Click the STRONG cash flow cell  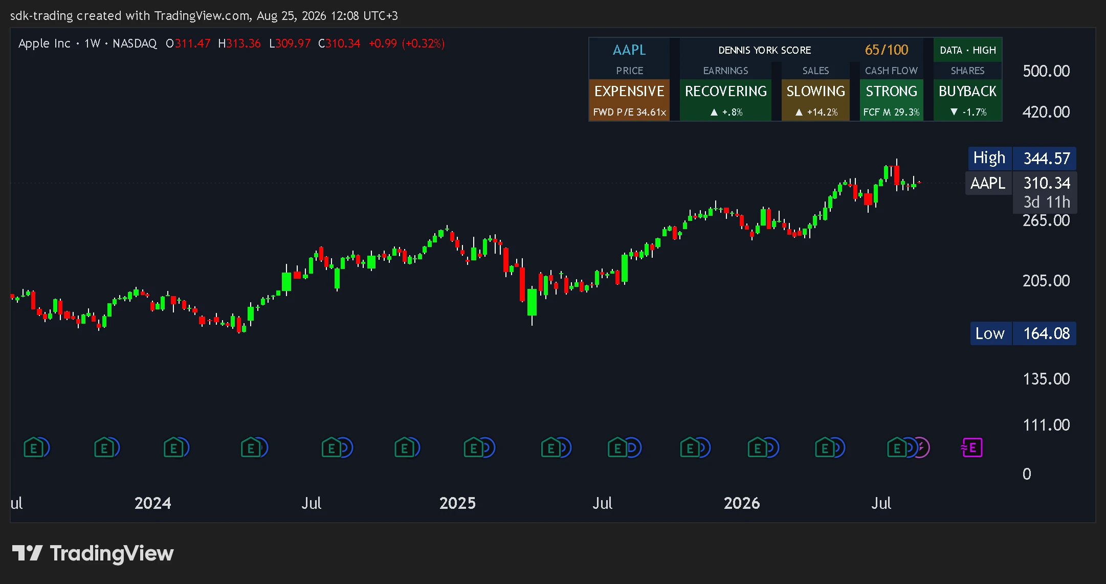click(x=891, y=91)
